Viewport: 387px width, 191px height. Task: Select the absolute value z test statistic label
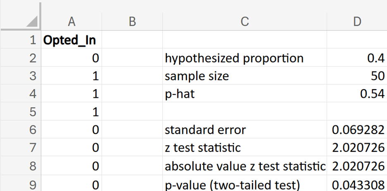[x=245, y=166]
